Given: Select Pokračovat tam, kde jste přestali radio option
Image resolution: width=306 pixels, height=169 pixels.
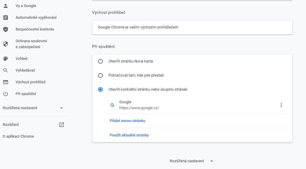Looking at the screenshot, I should tap(100, 75).
